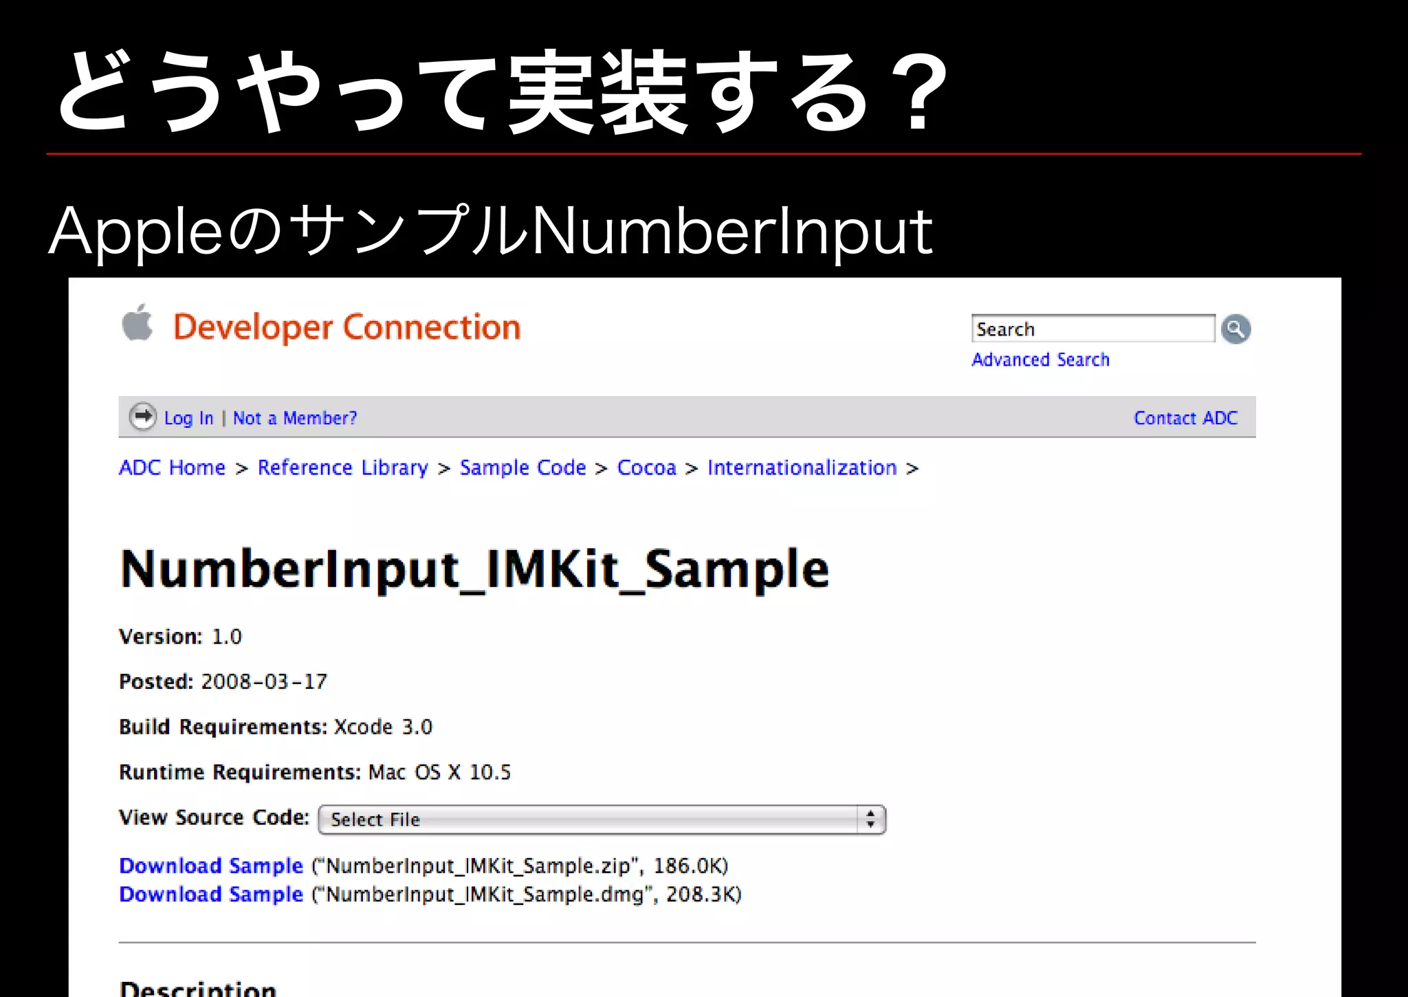Follow the Not a Member? link
This screenshot has width=1408, height=997.
pos(295,418)
